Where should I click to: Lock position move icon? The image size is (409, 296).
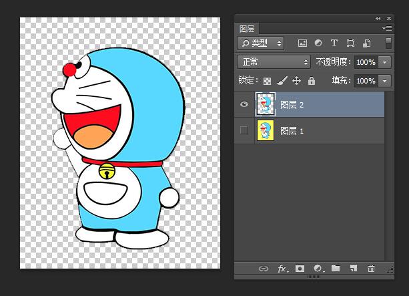tap(297, 80)
